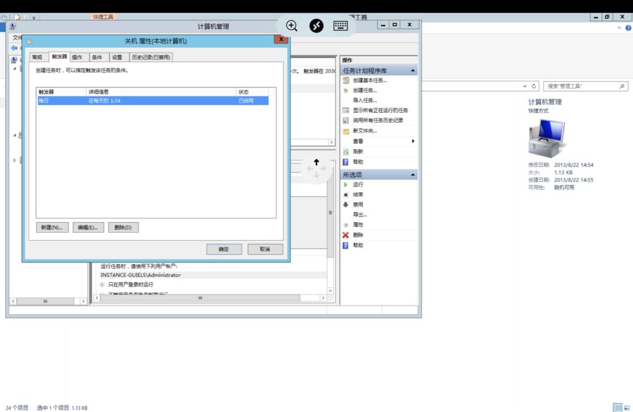The height and width of the screenshot is (412, 633).
Task: Click the 新文件夹 folder icon
Action: 346,131
